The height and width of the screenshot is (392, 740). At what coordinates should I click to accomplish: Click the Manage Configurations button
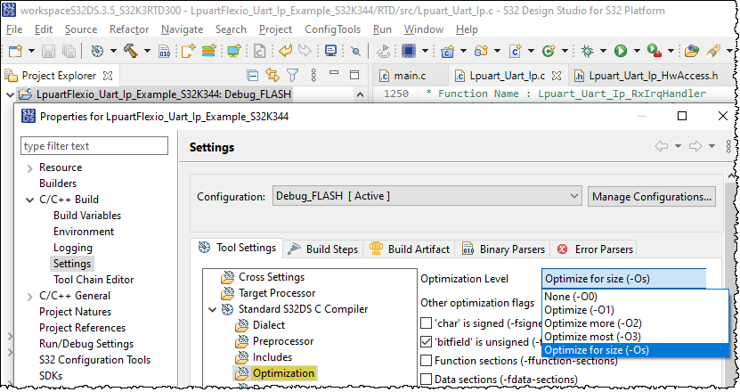[x=653, y=196]
